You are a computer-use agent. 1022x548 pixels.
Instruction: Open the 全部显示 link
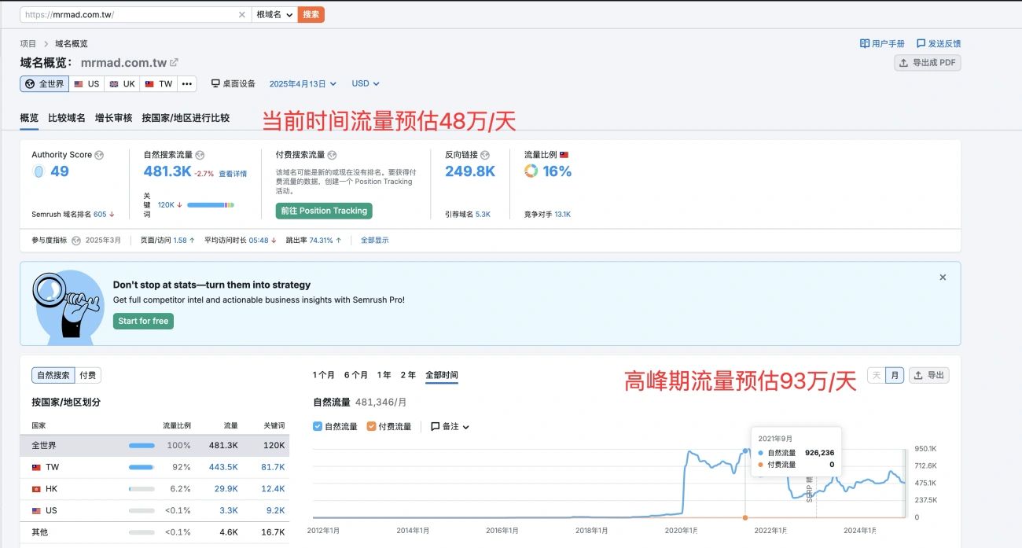(x=375, y=241)
